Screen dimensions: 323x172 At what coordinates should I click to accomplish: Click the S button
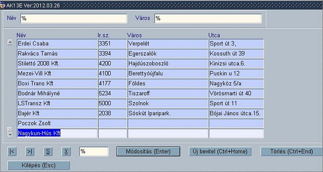point(48,151)
